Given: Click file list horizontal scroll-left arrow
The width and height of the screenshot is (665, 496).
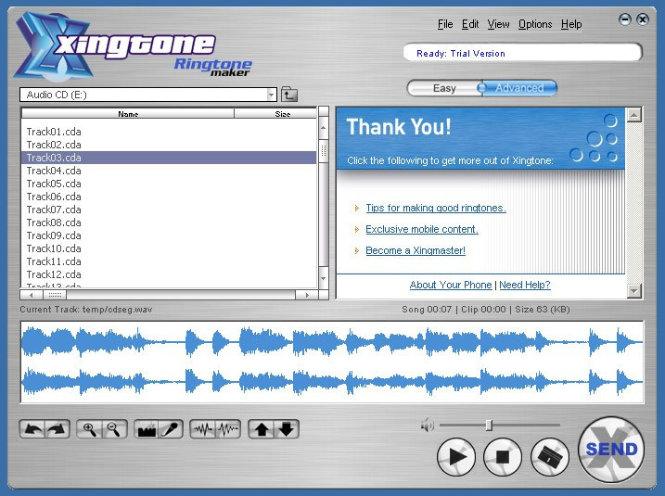Looking at the screenshot, I should tap(31, 295).
